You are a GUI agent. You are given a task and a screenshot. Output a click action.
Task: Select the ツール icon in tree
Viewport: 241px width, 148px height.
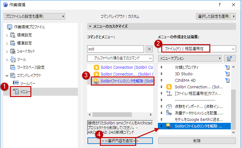click(13, 59)
